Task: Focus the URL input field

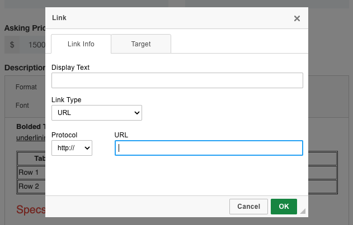Action: 209,148
